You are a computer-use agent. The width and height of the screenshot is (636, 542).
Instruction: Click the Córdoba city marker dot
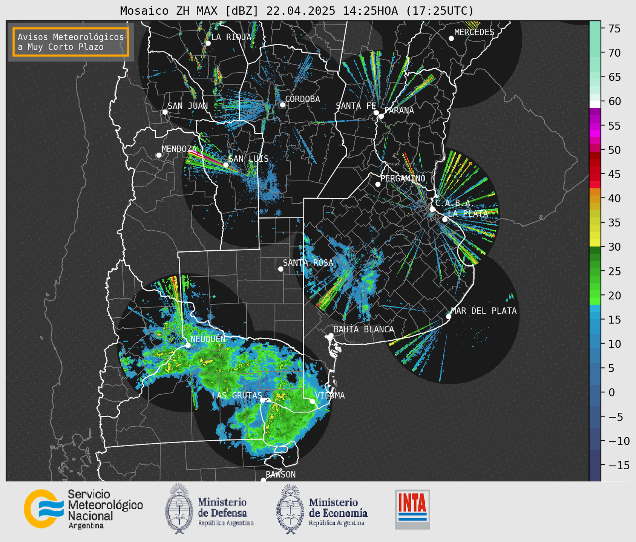282,105
